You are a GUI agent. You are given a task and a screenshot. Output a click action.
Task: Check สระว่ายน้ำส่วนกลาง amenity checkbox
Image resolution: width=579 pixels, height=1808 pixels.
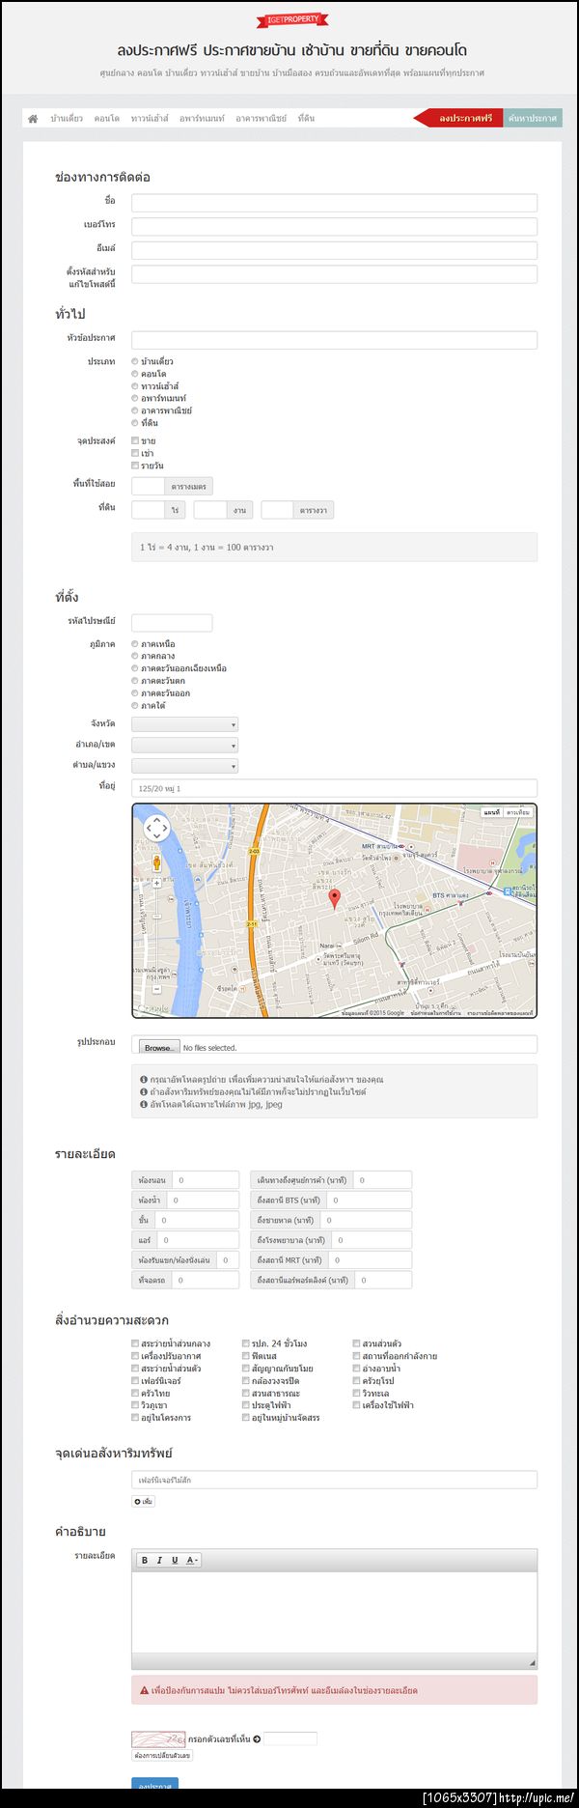pyautogui.click(x=135, y=1343)
